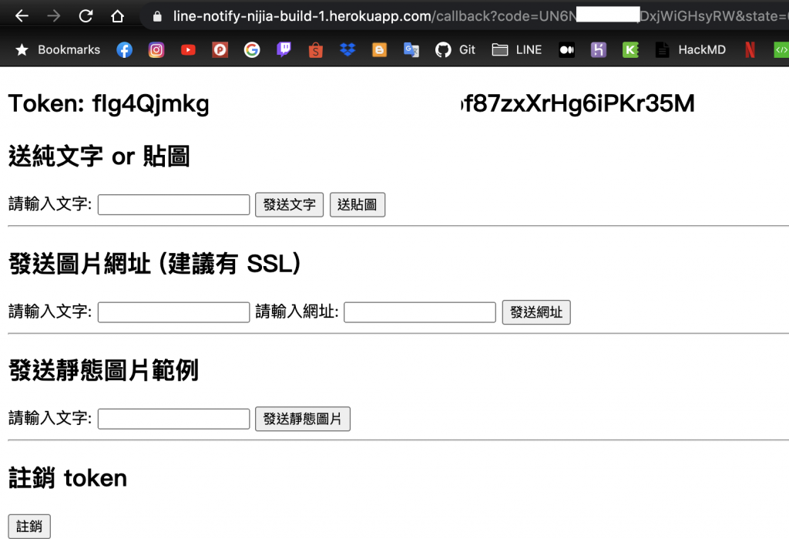Open the Instagram bookmark icon
789x539 pixels.
pos(156,50)
